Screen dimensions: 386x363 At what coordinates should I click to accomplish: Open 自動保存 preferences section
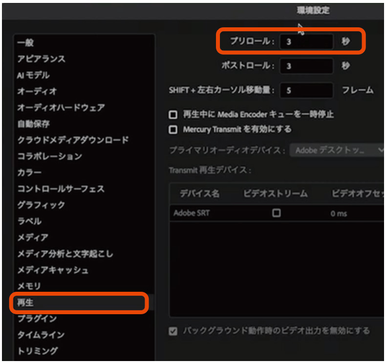tap(33, 124)
